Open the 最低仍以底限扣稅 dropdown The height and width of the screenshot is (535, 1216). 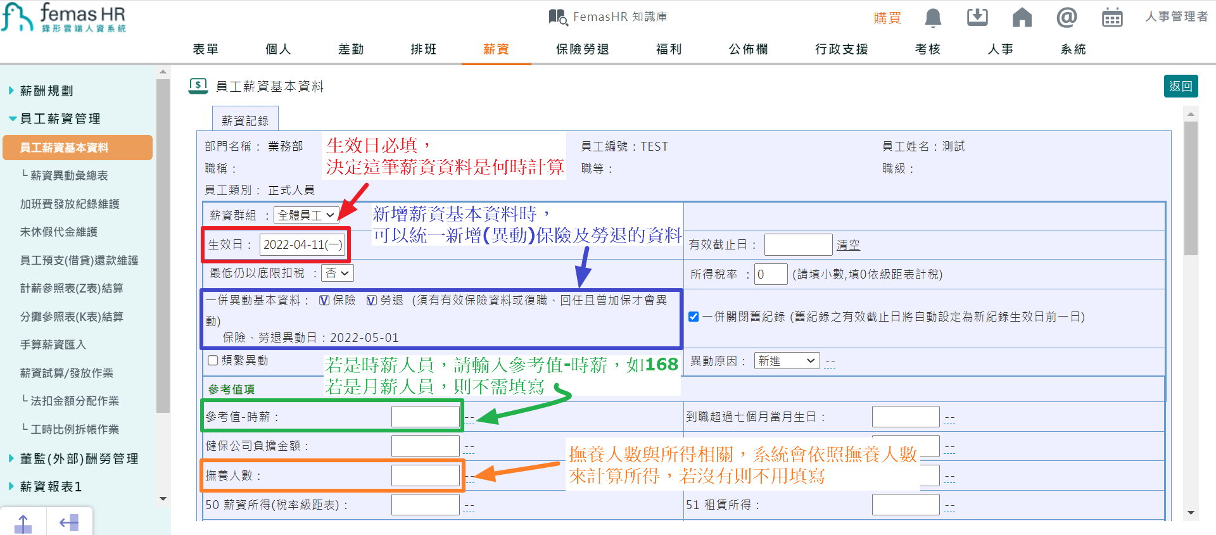(337, 273)
